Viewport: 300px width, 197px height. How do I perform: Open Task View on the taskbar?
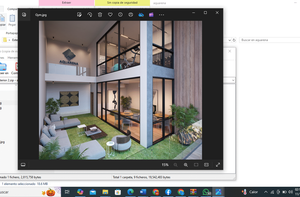(x=67, y=192)
